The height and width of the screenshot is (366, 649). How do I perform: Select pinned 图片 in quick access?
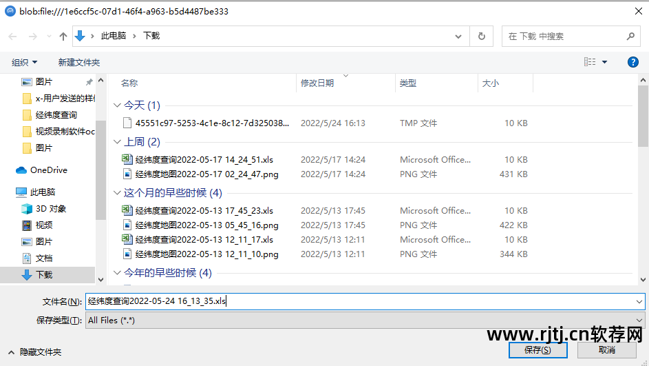pos(44,81)
